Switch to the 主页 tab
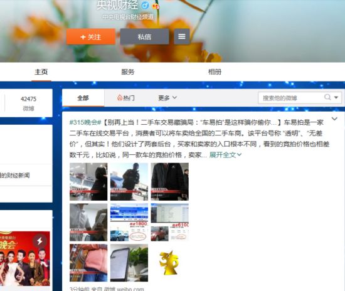The width and height of the screenshot is (345, 291). (x=41, y=71)
